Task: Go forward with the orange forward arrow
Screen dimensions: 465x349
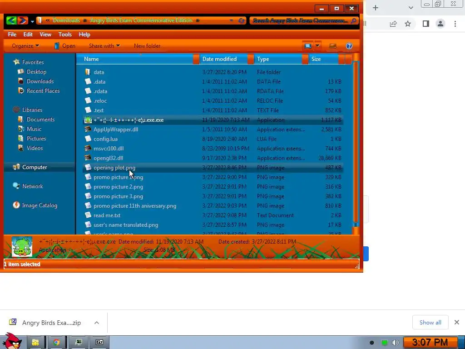Action: pyautogui.click(x=23, y=20)
